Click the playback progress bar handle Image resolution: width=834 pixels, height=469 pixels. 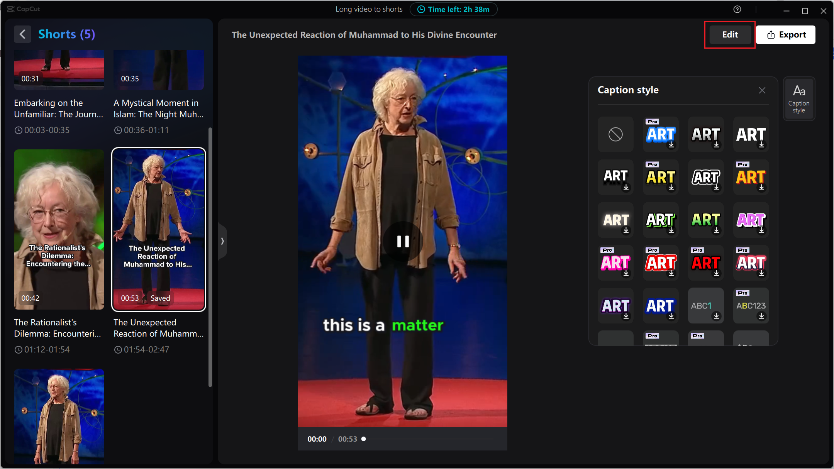pos(363,439)
